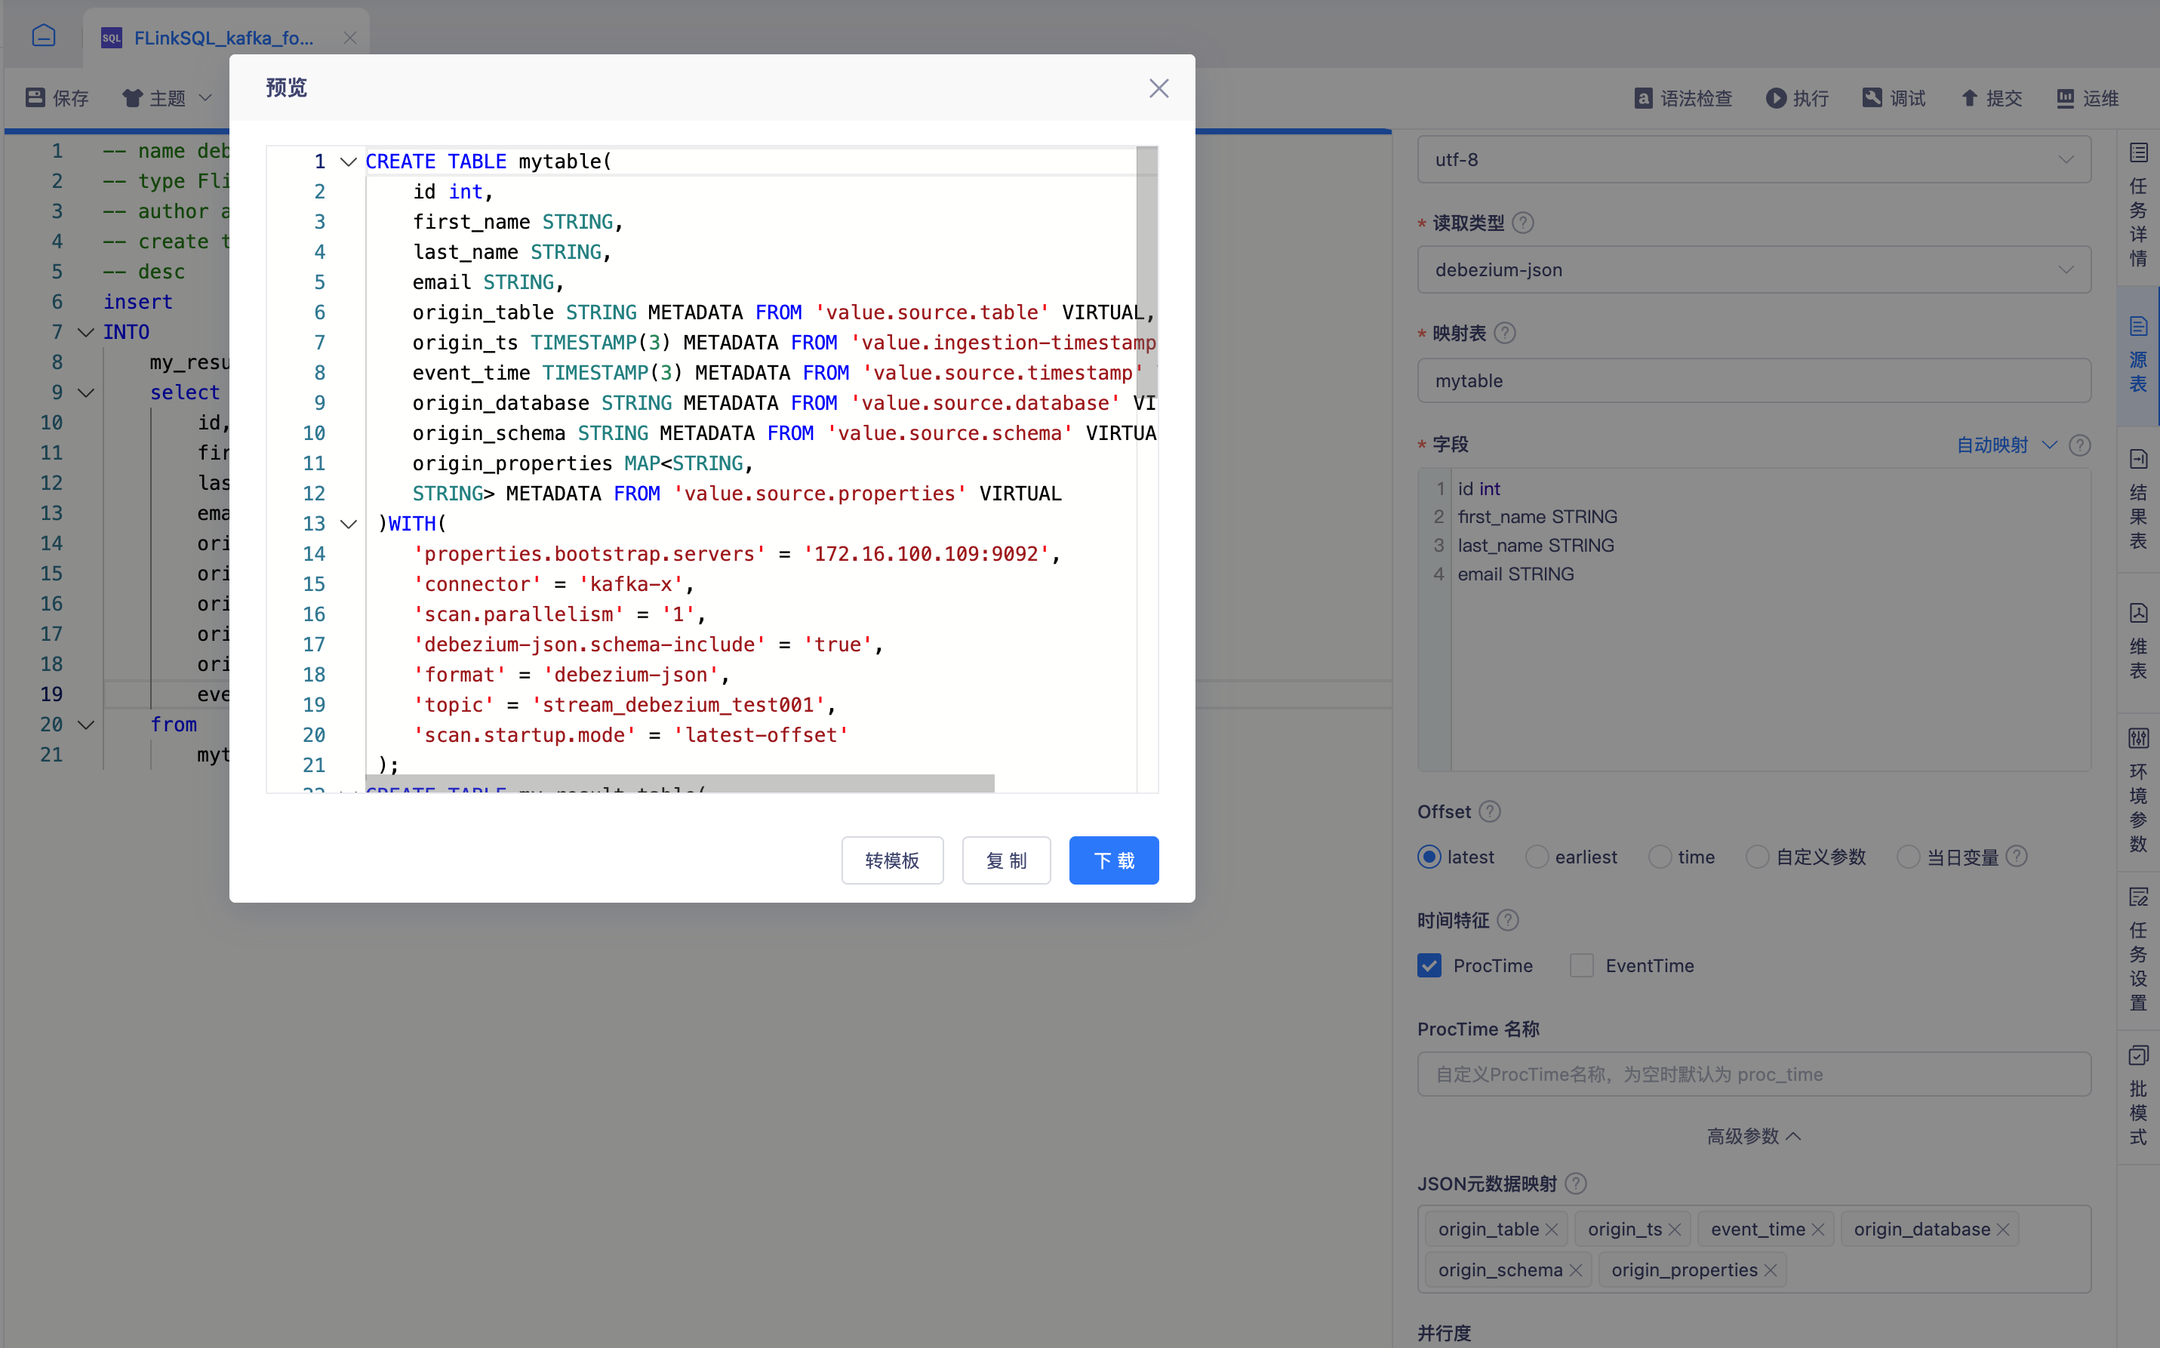Click help icon next to 映射表
Screen dimensions: 2160x1348
coord(1505,334)
